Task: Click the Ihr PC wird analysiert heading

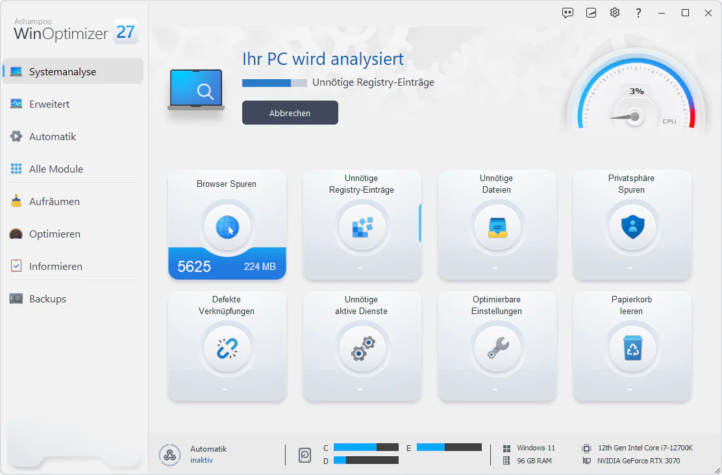Action: coord(323,59)
